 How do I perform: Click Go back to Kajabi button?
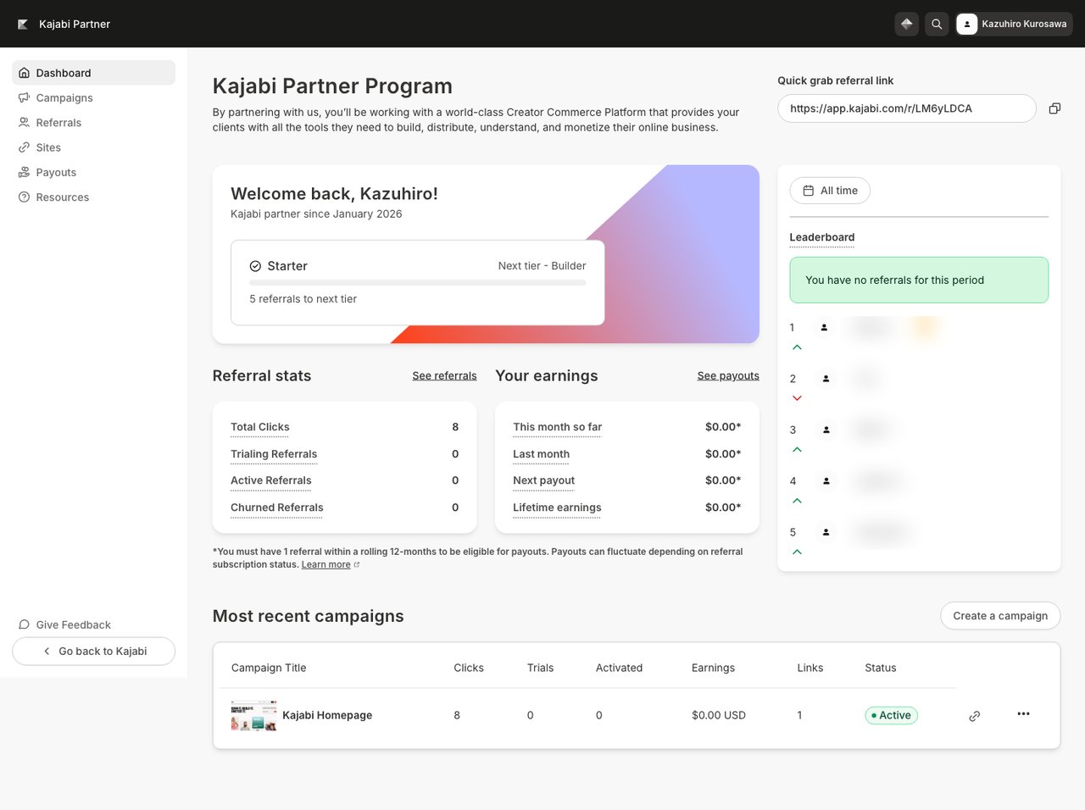point(93,651)
